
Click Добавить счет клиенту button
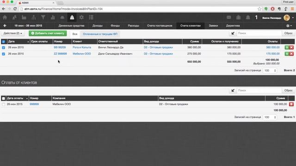point(48,33)
